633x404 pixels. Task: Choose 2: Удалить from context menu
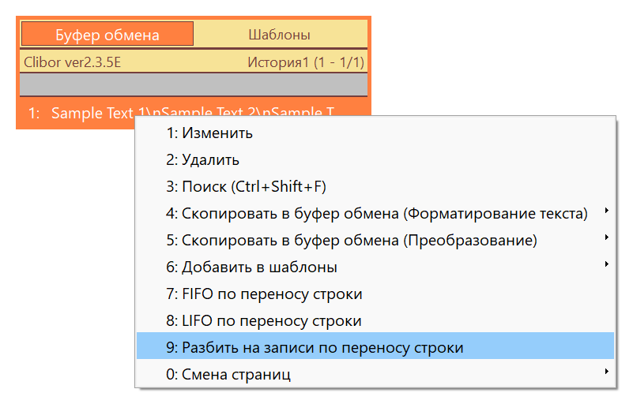[x=375, y=159]
